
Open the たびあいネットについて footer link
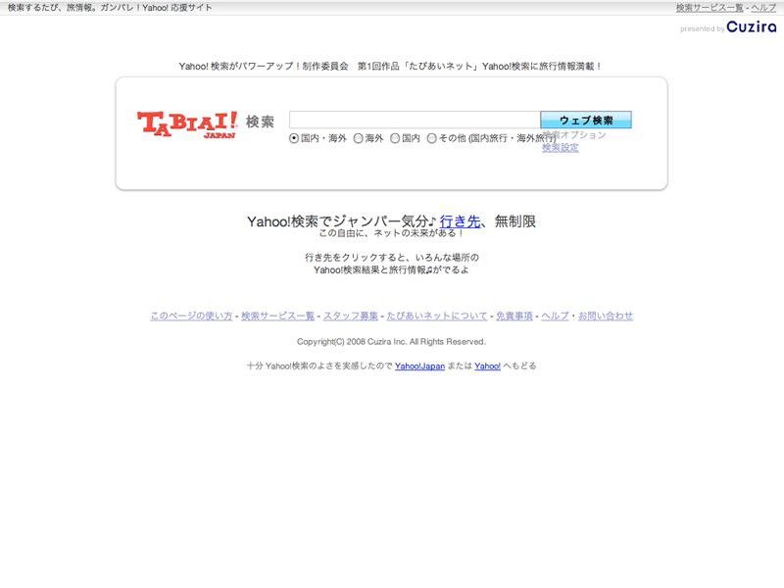(x=437, y=316)
